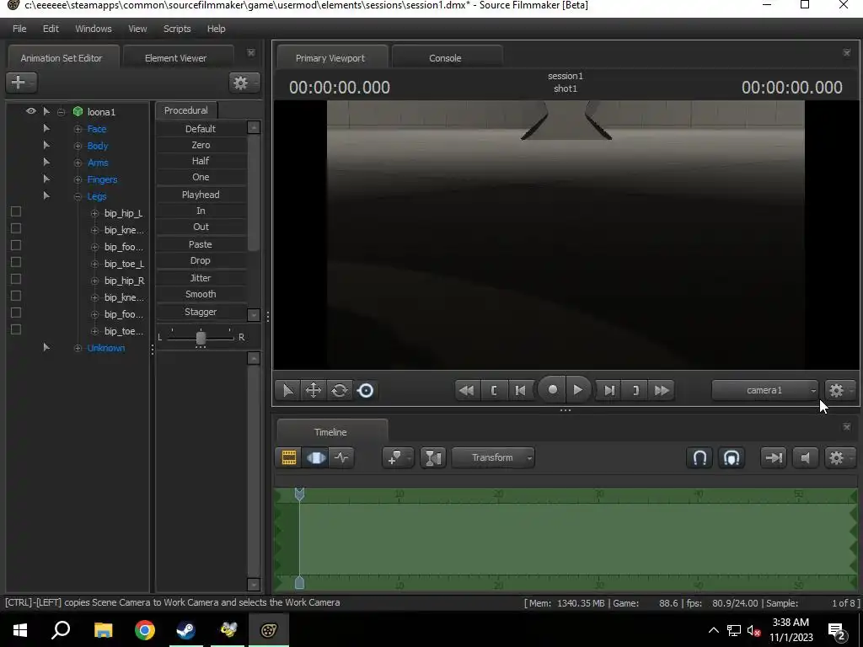This screenshot has height=647, width=863.
Task: Select the viewport move tool
Action: 314,391
